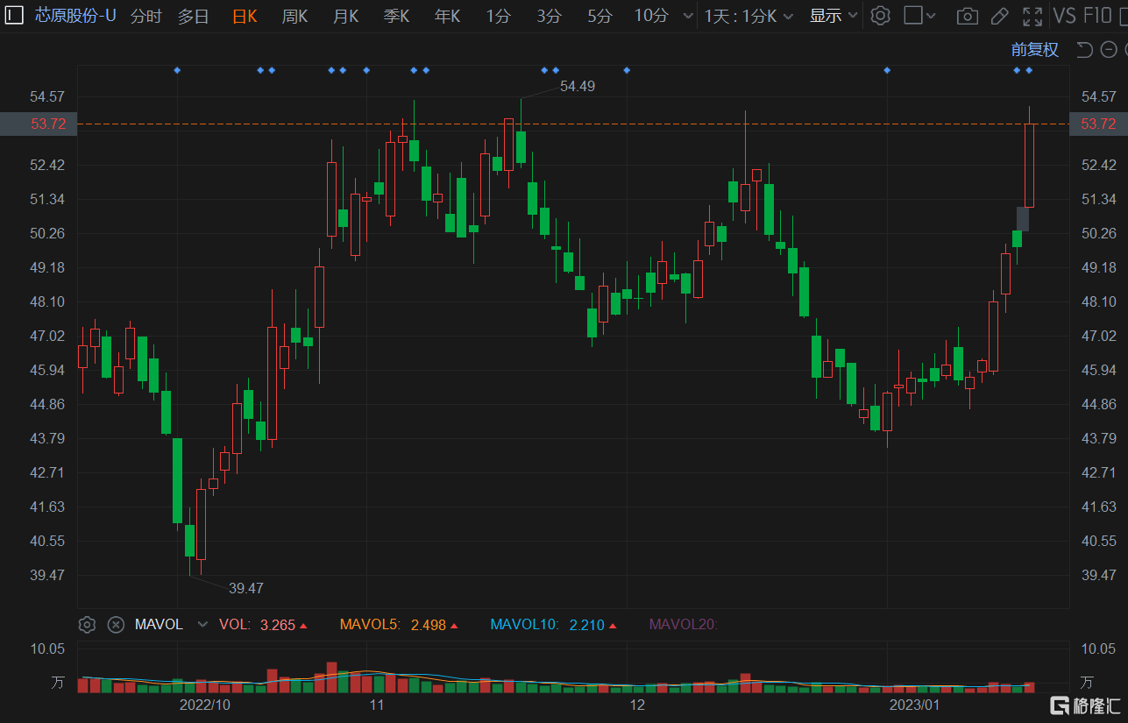This screenshot has width=1128, height=723.
Task: Click the 芯原股份-U stock name
Action: (x=75, y=16)
